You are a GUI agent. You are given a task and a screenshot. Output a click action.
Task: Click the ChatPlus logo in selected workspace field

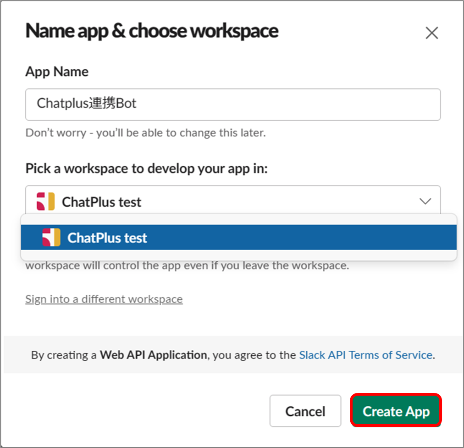pyautogui.click(x=45, y=202)
